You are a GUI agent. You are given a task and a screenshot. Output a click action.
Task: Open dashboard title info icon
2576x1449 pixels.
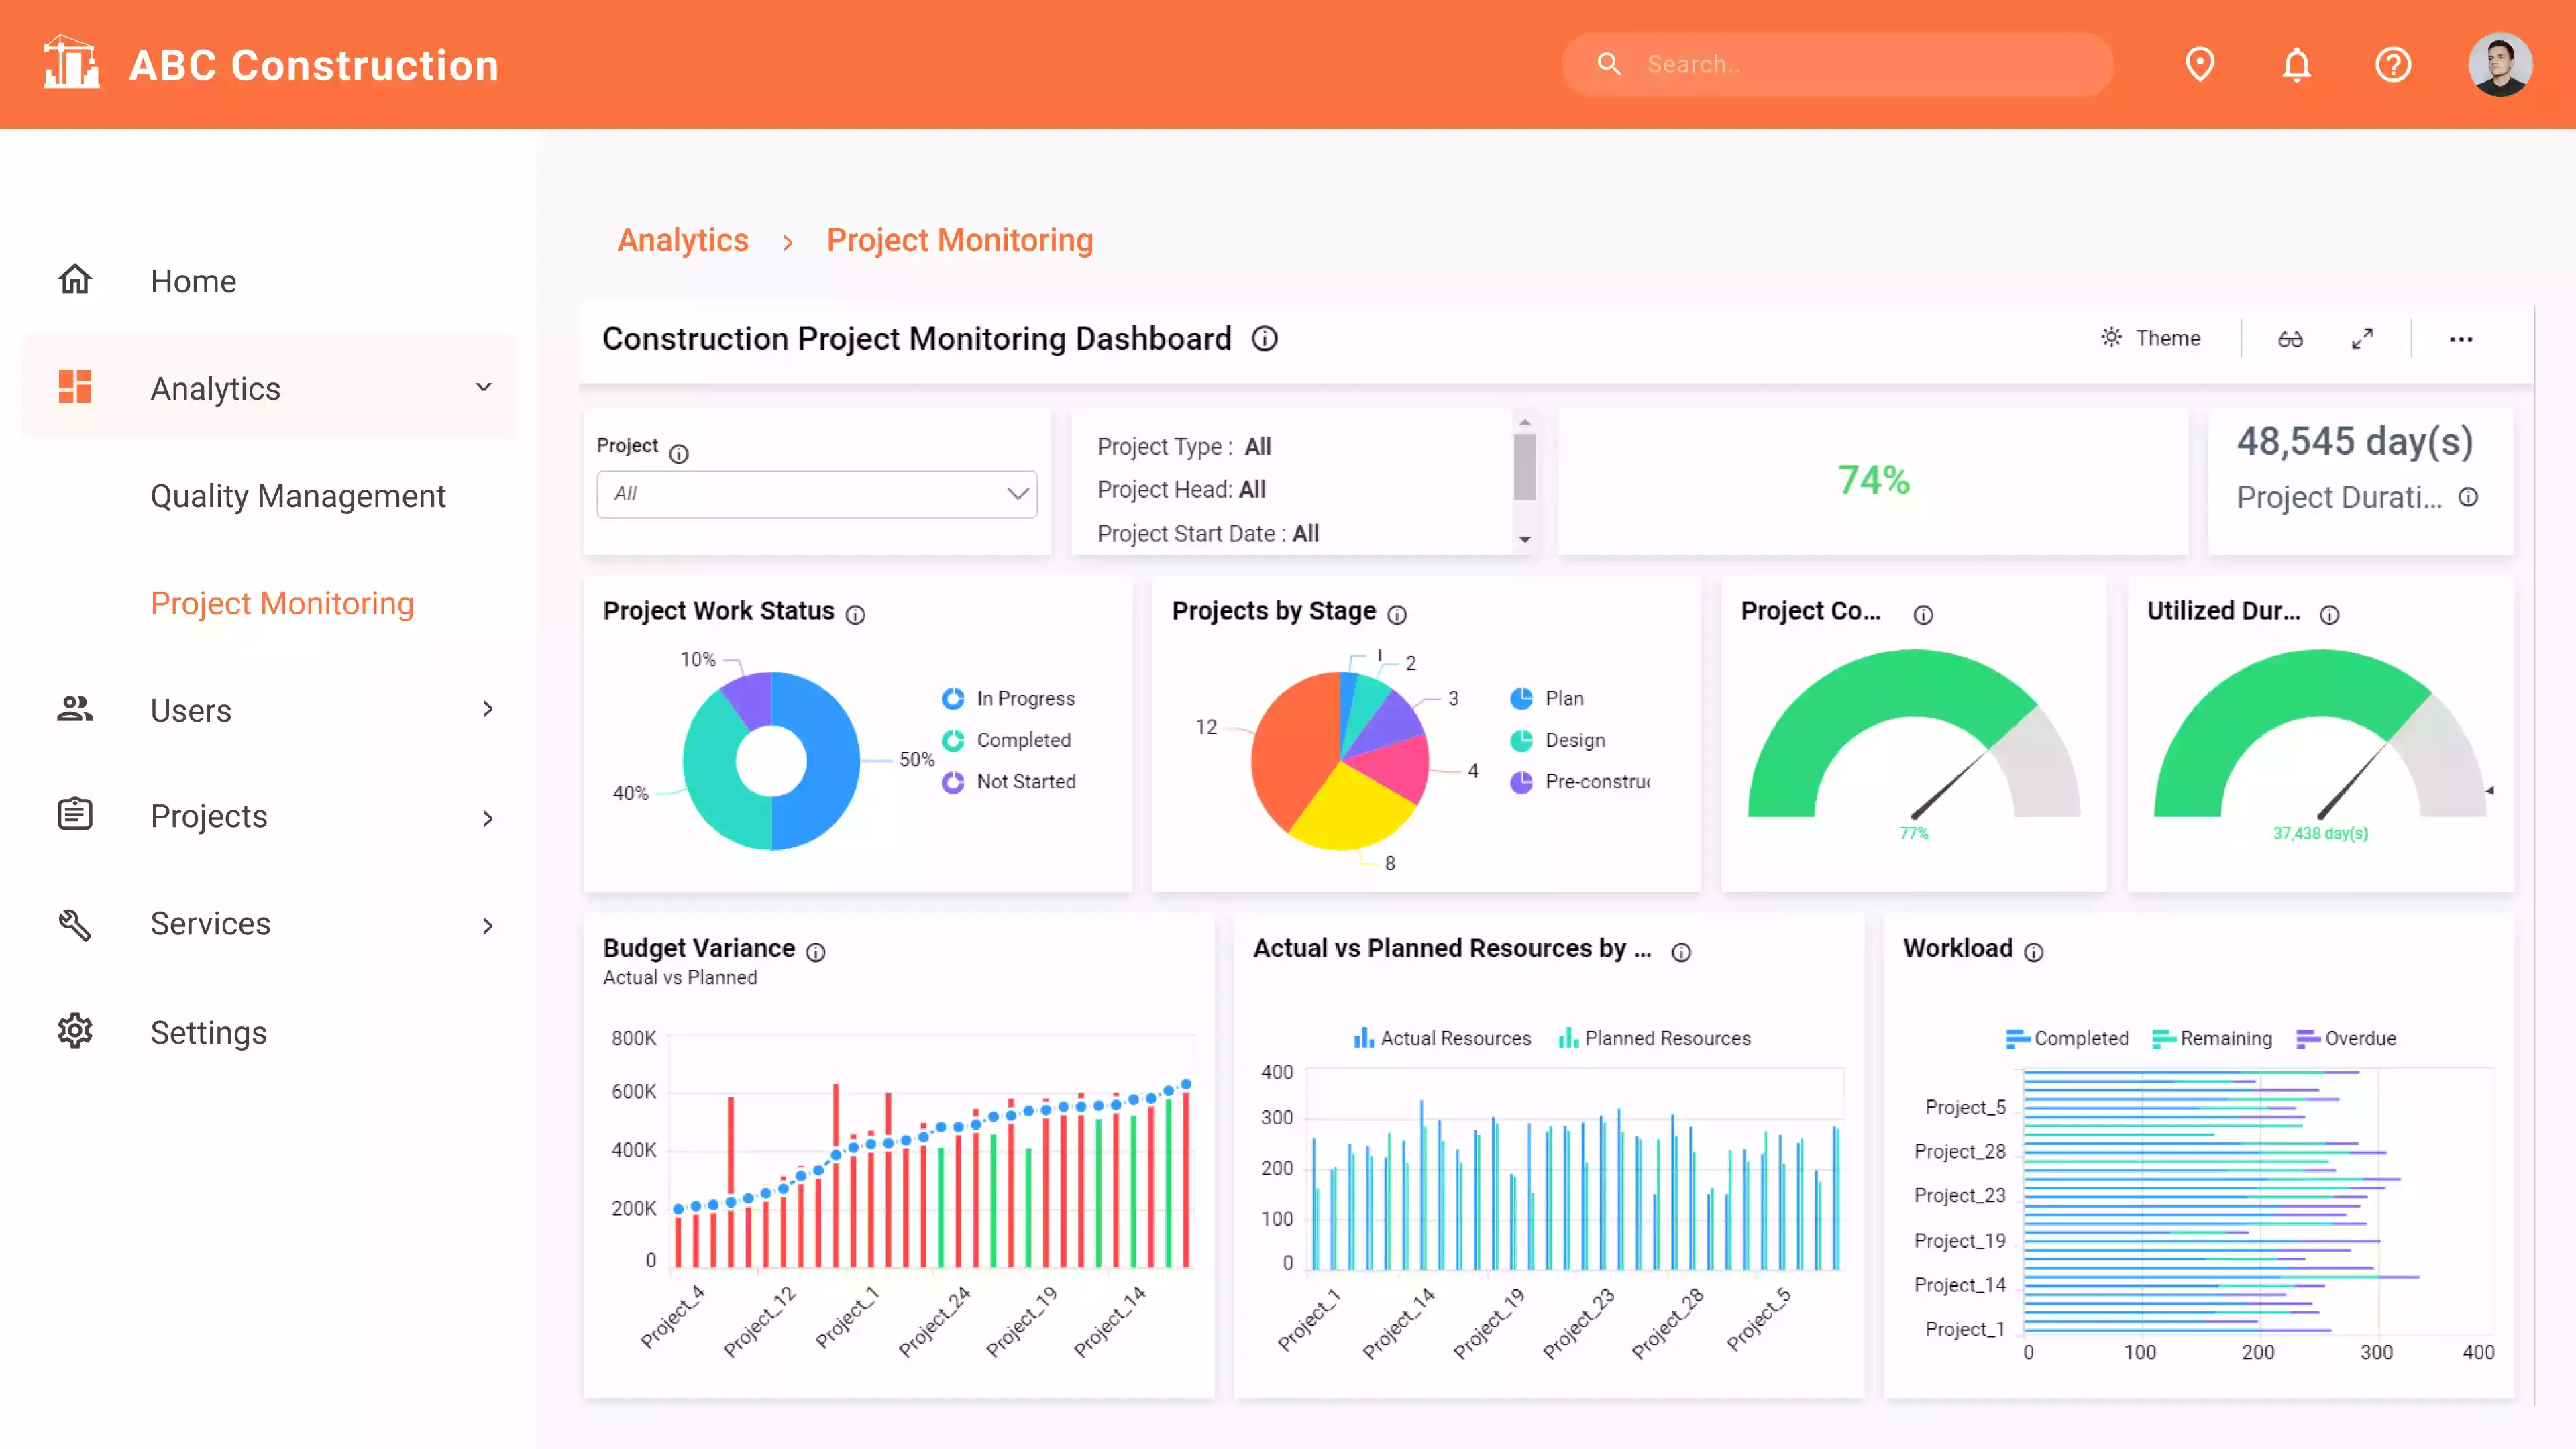click(1265, 339)
